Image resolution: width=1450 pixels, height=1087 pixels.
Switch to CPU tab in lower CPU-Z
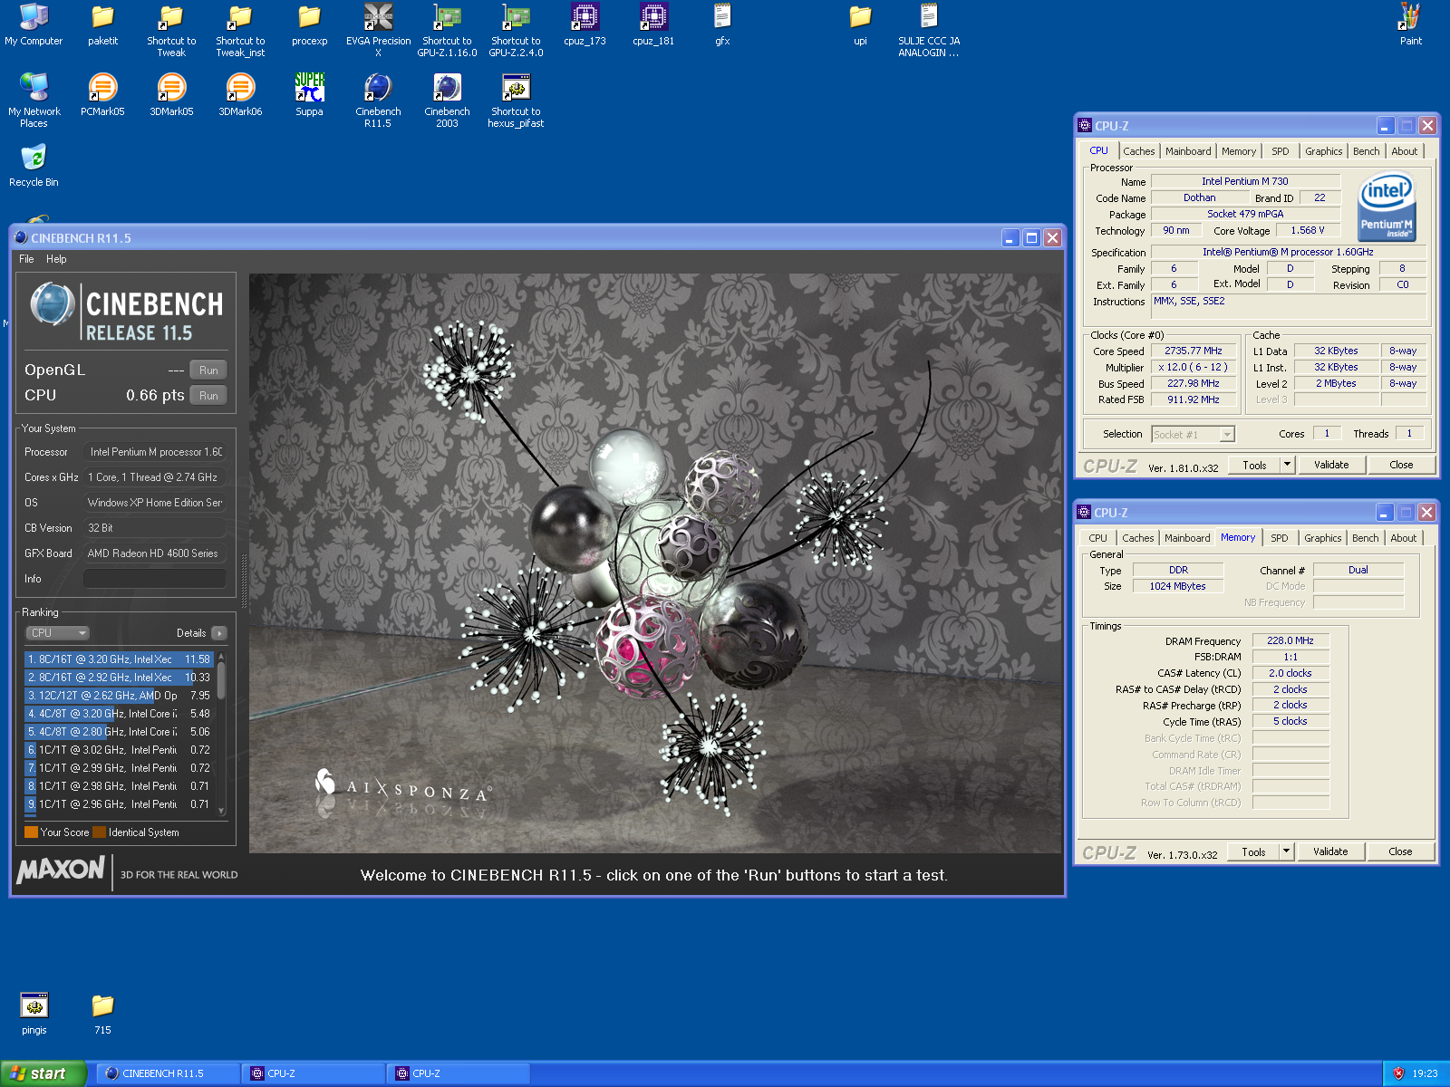coord(1097,538)
